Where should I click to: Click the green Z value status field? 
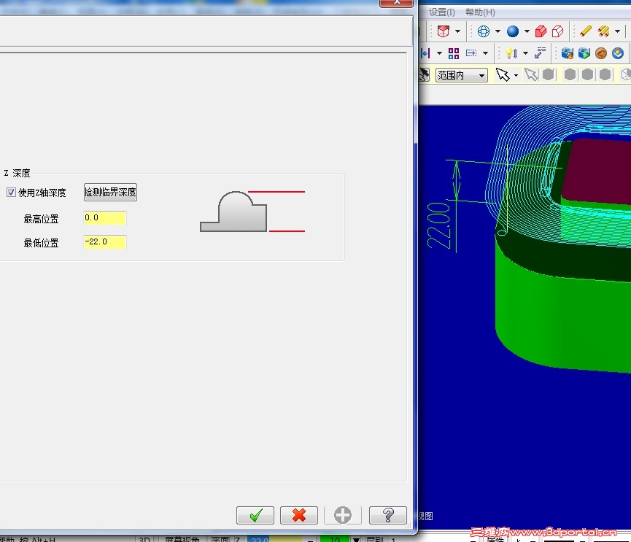pyautogui.click(x=334, y=539)
